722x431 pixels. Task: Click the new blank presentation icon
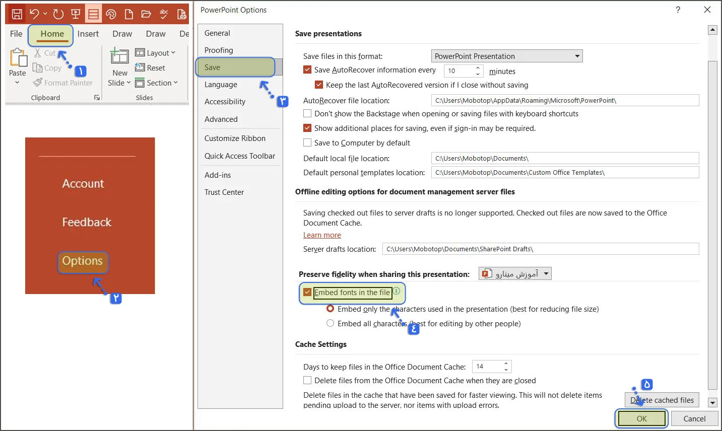tap(129, 14)
